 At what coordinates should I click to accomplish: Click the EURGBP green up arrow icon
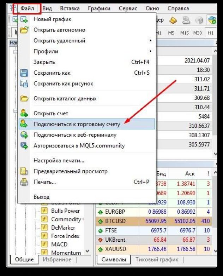point(101,212)
